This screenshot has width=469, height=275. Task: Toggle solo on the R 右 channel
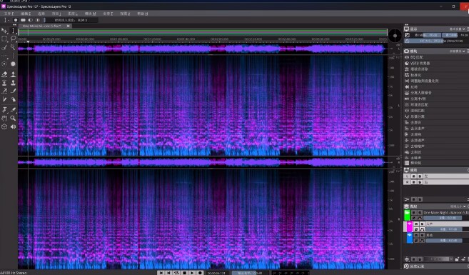pos(420,182)
